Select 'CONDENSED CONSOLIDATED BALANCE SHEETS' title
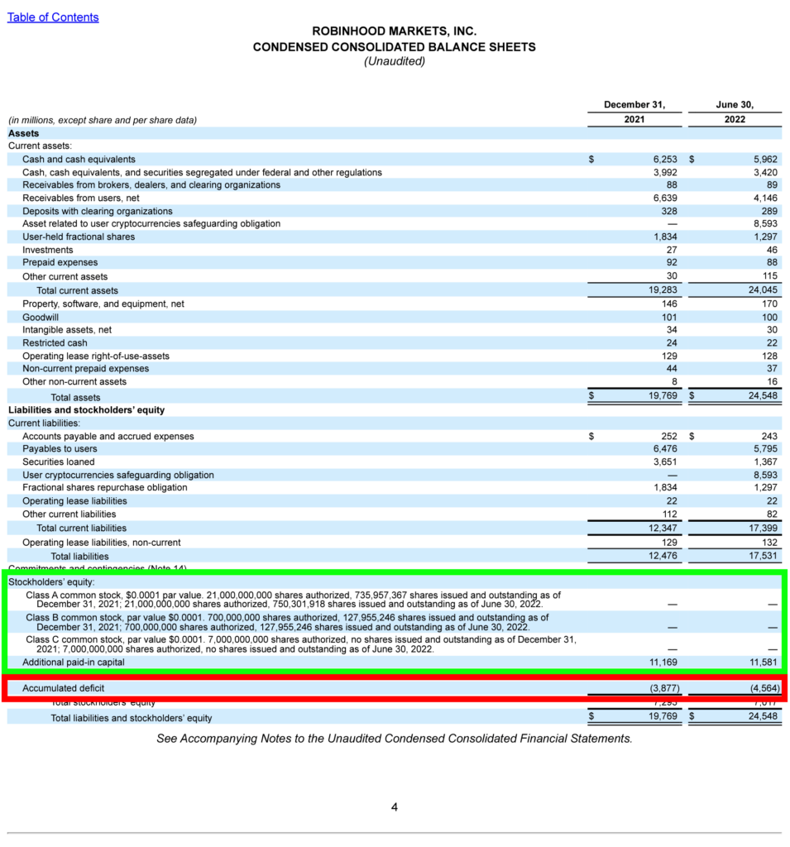 point(395,47)
